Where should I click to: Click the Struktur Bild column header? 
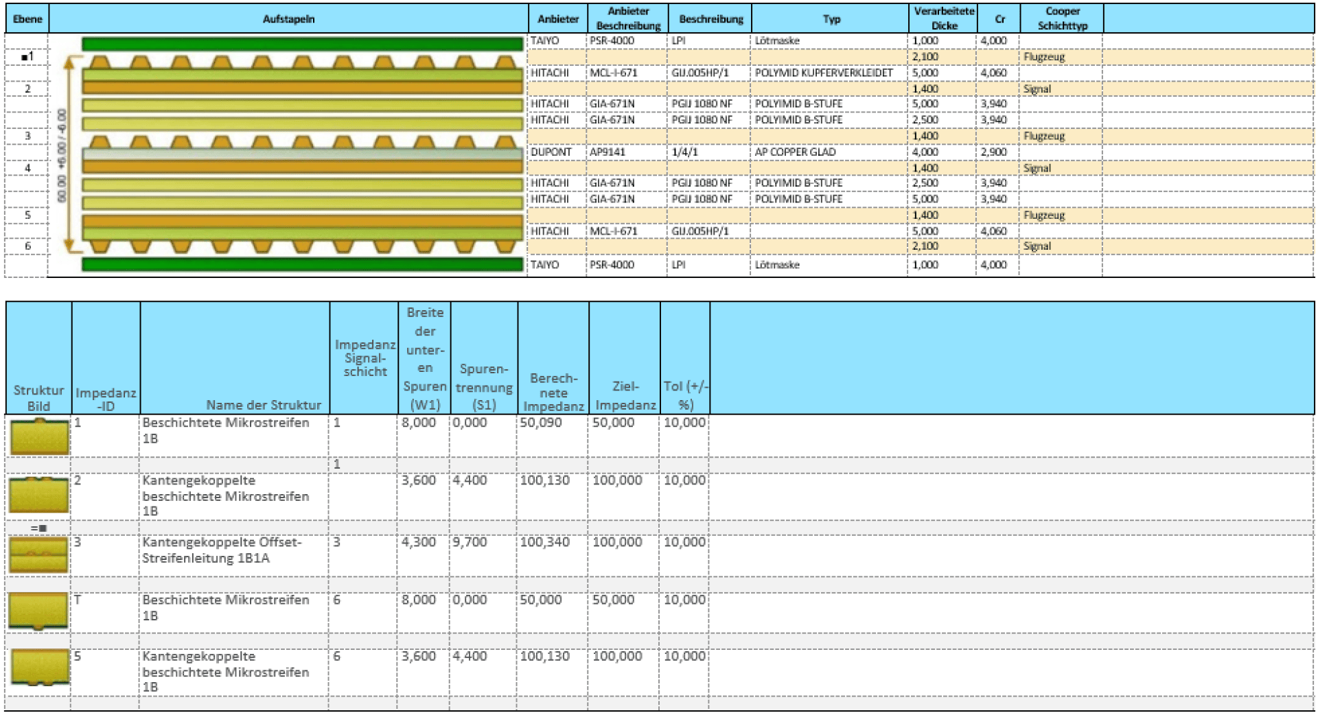click(39, 358)
